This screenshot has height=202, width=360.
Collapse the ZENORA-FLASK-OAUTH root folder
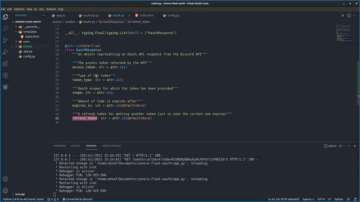click(x=28, y=22)
